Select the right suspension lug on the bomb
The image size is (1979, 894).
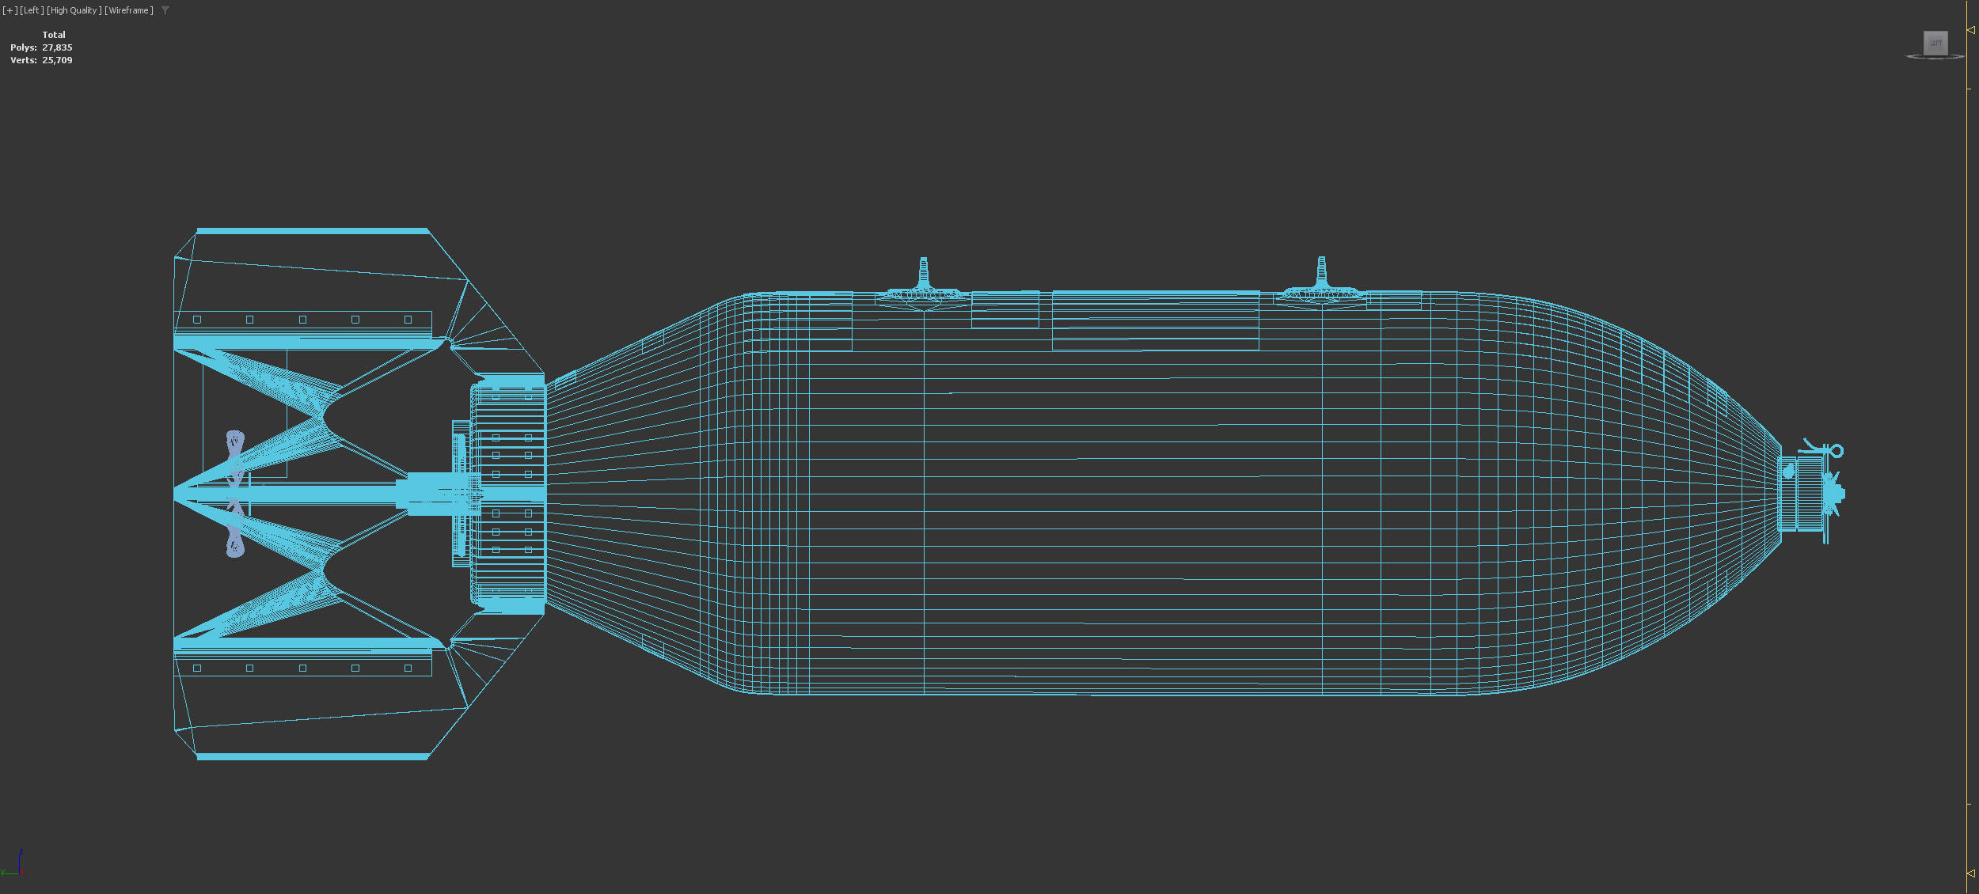point(1321,282)
